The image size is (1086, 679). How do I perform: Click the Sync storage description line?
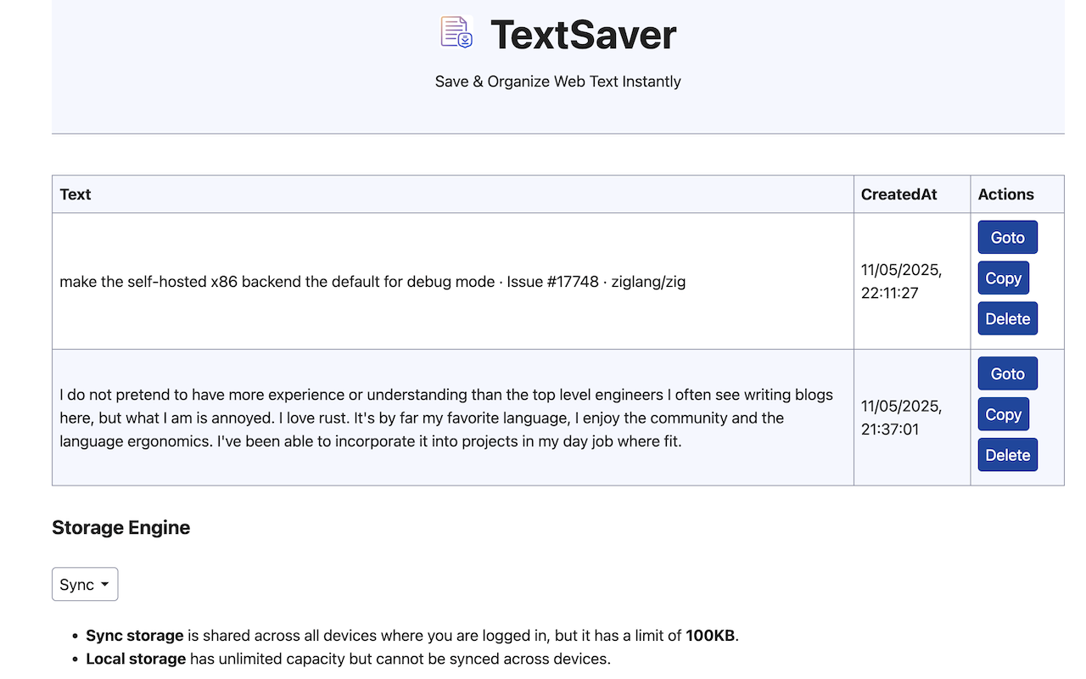(412, 635)
